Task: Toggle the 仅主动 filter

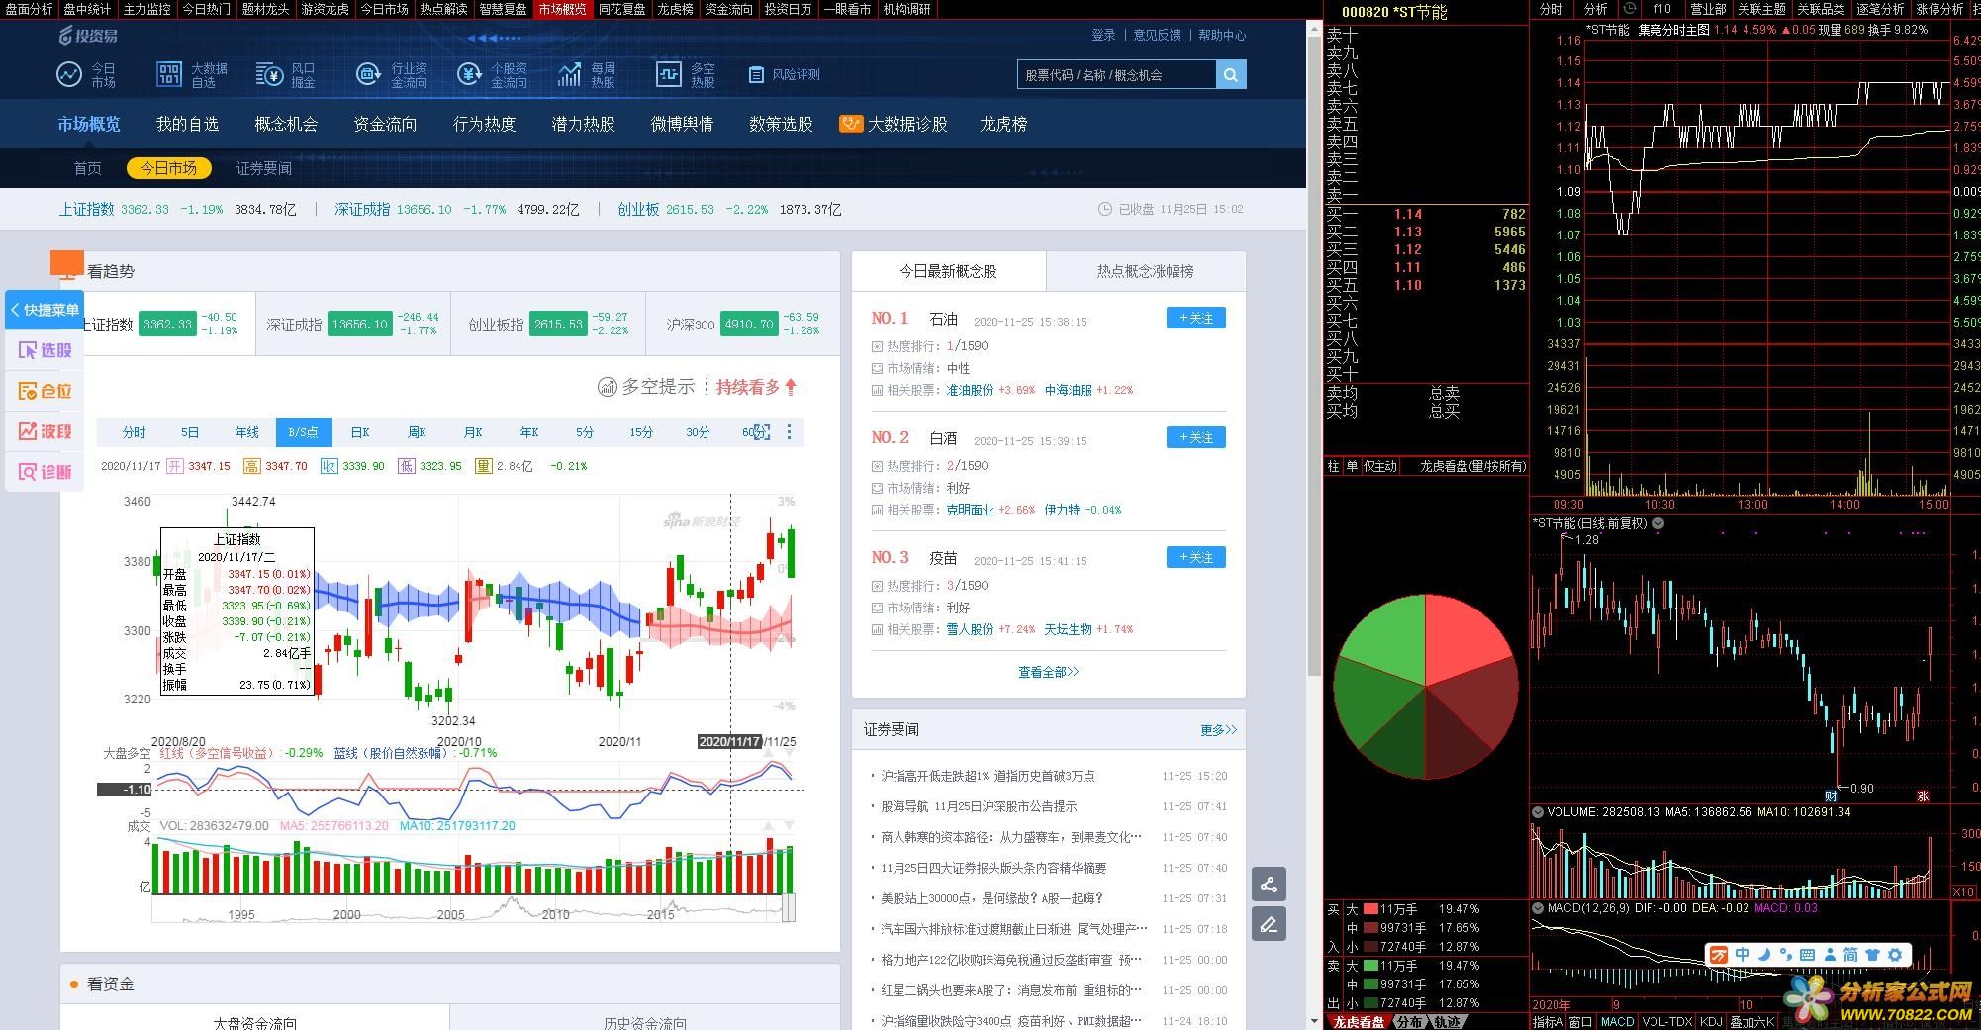Action: 1380,466
